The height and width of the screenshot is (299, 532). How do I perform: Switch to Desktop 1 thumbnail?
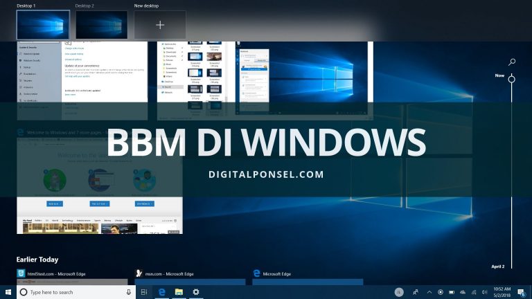coord(43,25)
